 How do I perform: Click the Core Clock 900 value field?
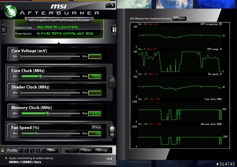95,76
